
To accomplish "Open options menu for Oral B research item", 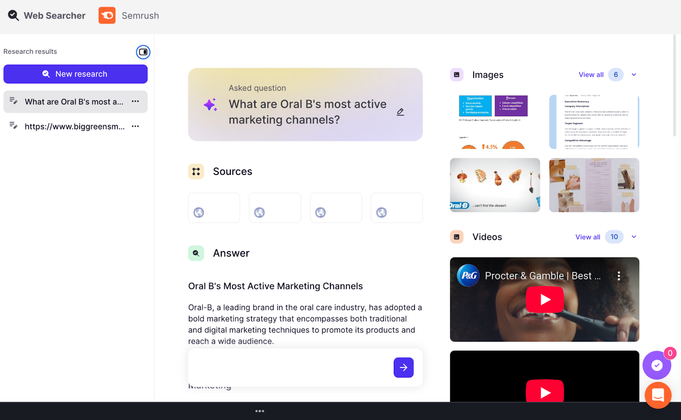I will coord(135,102).
